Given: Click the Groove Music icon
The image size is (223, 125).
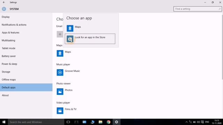Looking at the screenshot, I should pos(60,73).
